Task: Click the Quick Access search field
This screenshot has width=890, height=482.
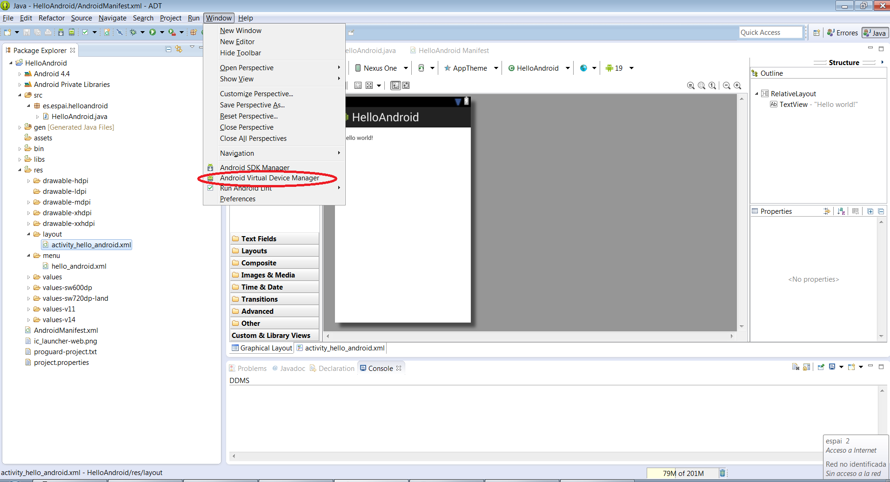Action: point(770,33)
